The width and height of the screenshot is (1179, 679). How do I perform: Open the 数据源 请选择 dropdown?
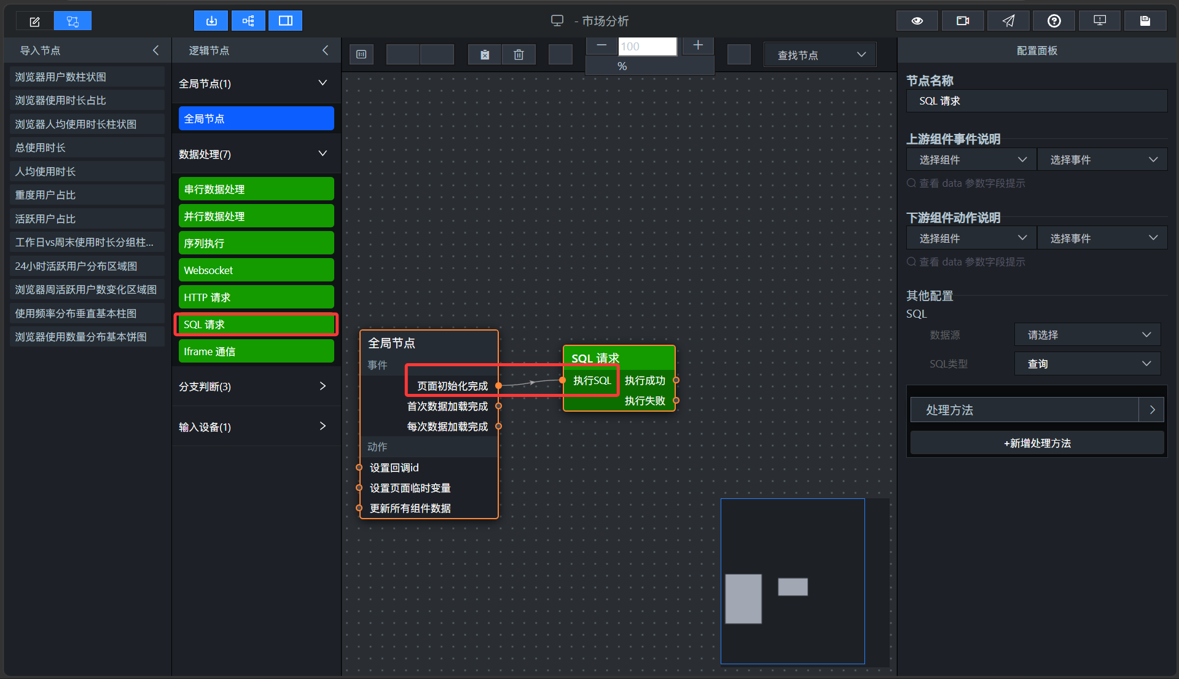(1087, 335)
